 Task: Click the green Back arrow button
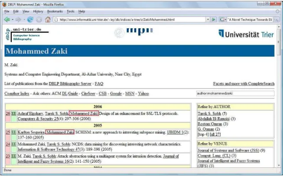click(x=7, y=20)
